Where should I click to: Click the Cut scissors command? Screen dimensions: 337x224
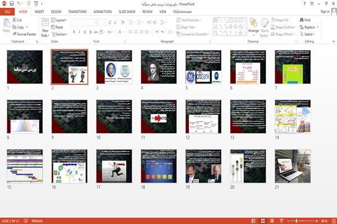click(17, 20)
